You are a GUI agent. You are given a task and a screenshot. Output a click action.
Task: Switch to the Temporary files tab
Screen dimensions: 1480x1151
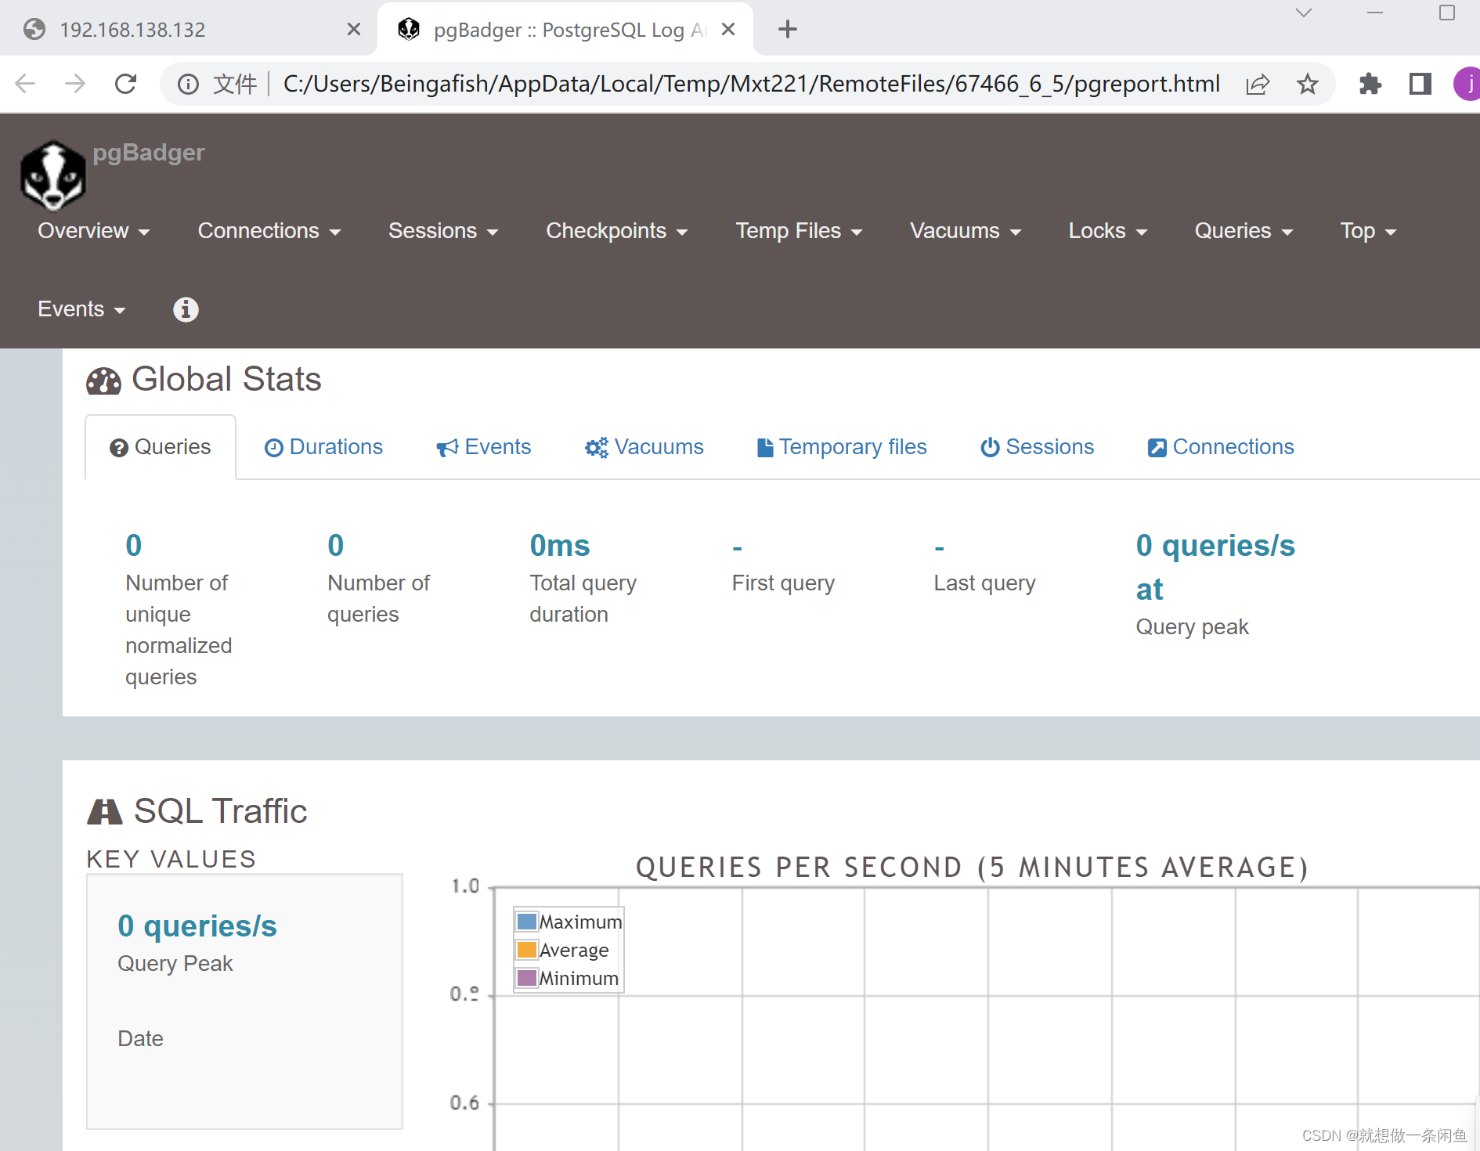(x=842, y=447)
